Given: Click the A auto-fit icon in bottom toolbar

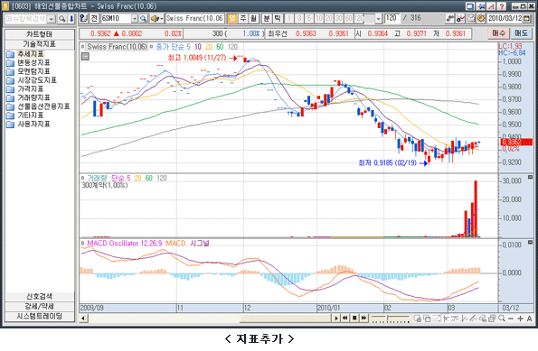Looking at the screenshot, I should [x=529, y=319].
